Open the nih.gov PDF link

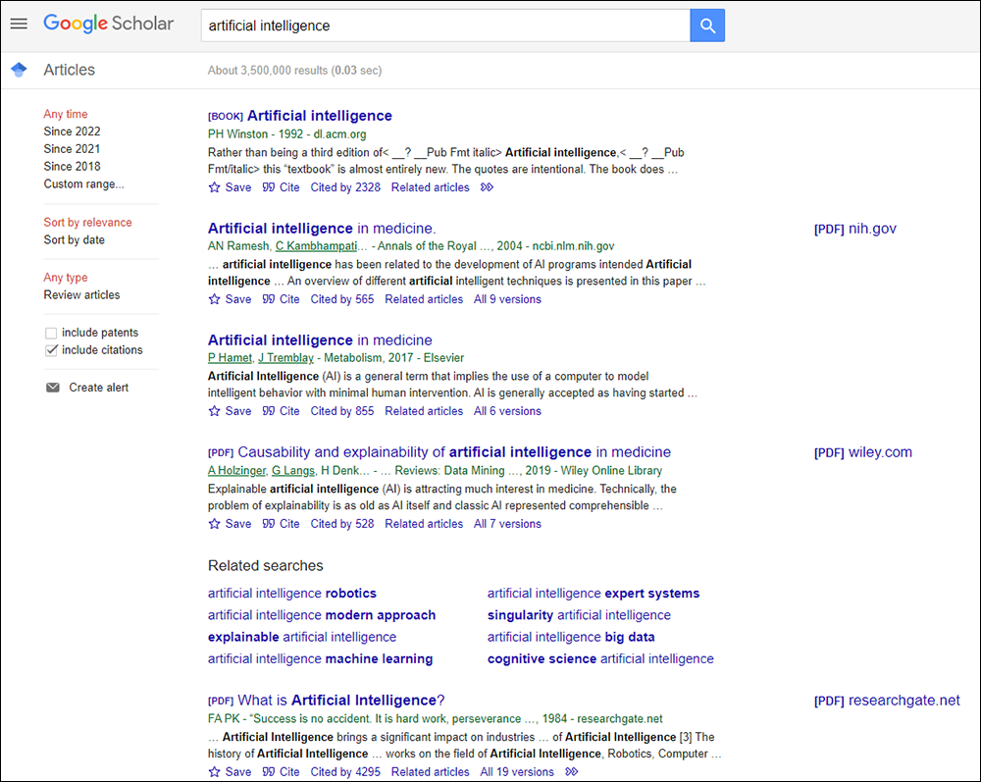point(855,229)
